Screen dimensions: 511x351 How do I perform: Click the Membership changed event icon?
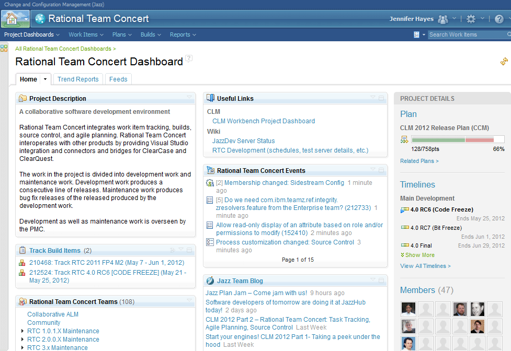coord(210,183)
